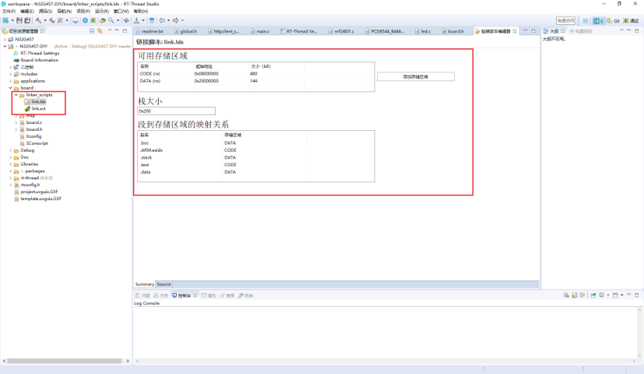Viewport: 644px width, 374px height.
Task: Expand the N32G457 project node
Action: pos(5,40)
